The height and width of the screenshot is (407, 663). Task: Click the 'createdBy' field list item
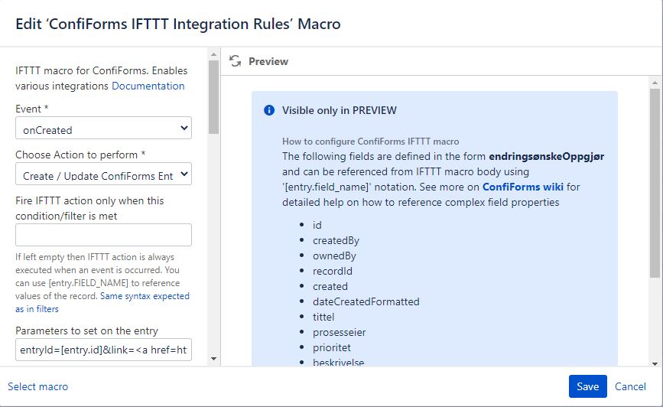(336, 241)
